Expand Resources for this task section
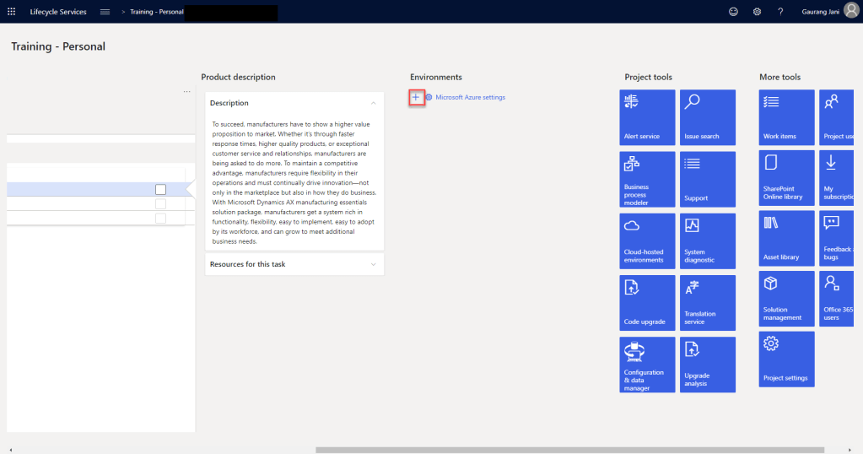Screen dimensions: 863x454 (x=373, y=264)
